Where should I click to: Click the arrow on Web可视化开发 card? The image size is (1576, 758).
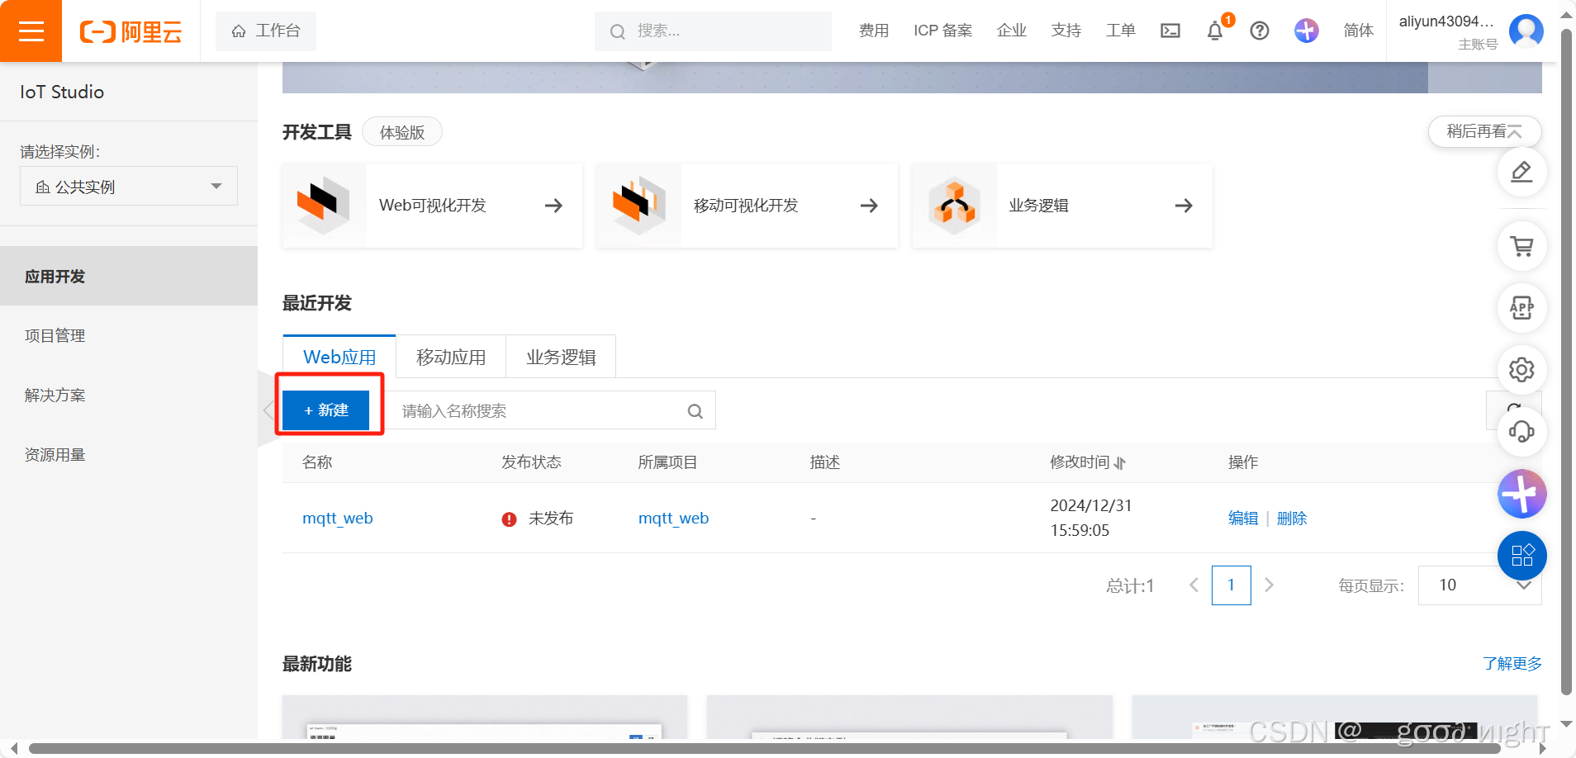coord(553,206)
